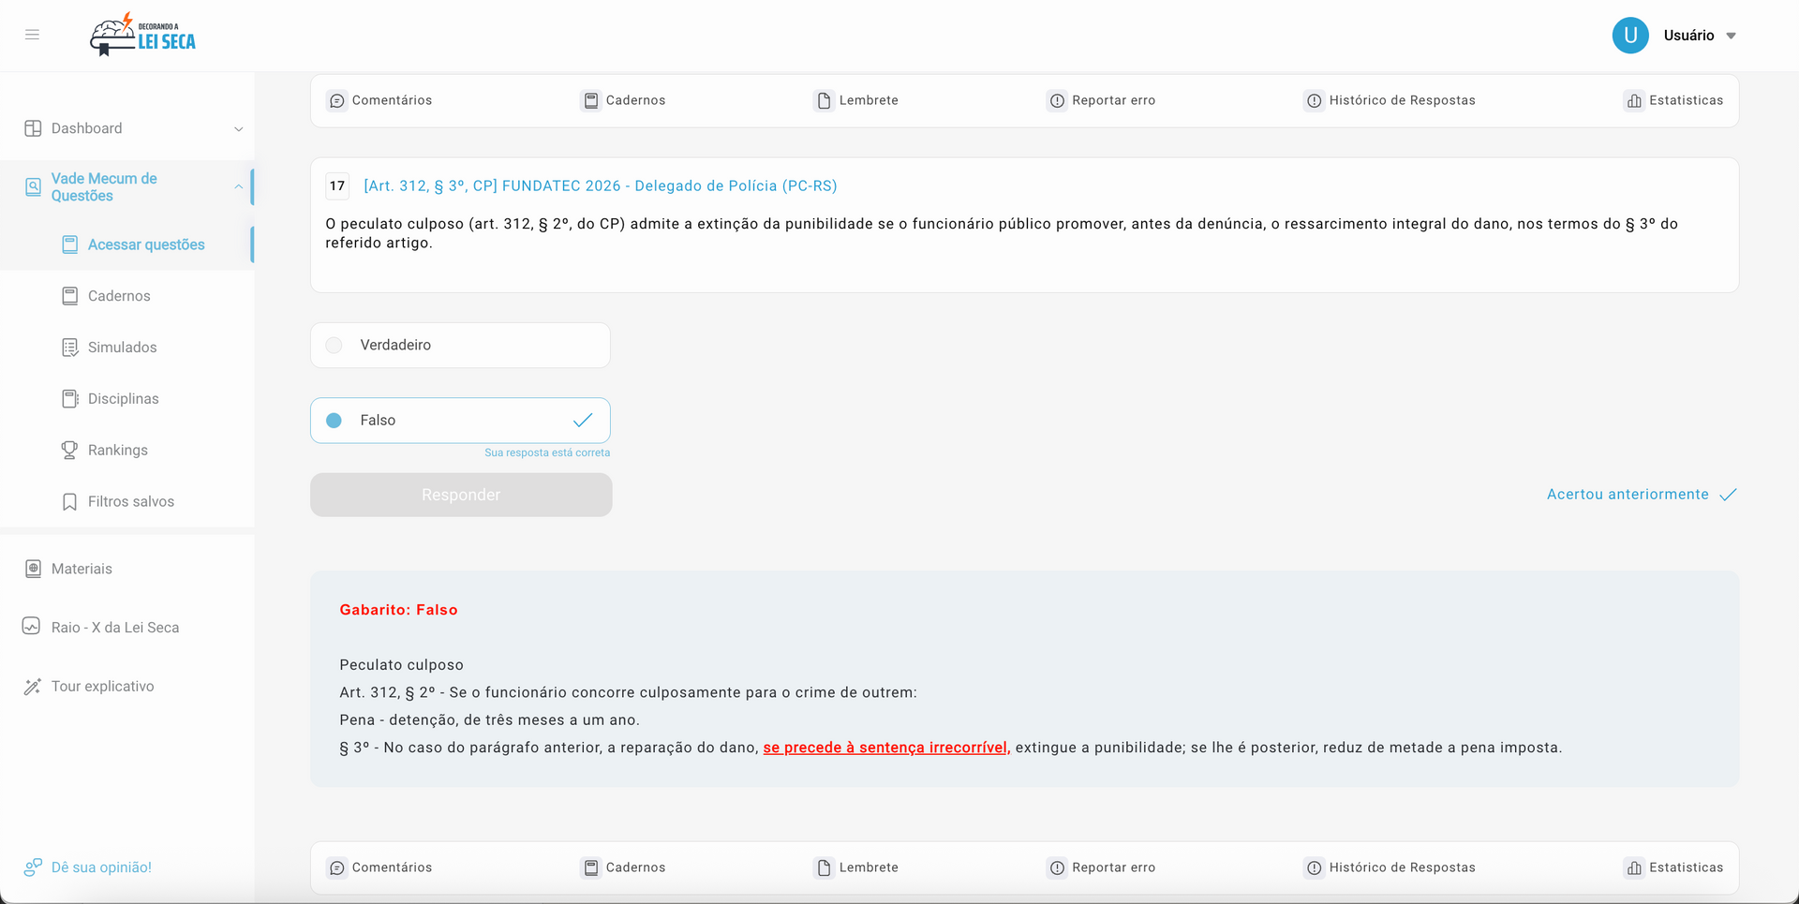Screen dimensions: 1799x904
Task: Click the Reportar erro icon
Action: click(1057, 100)
